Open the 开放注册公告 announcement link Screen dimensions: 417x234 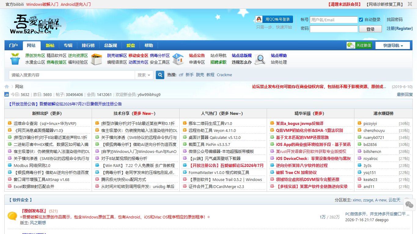(x=65, y=104)
